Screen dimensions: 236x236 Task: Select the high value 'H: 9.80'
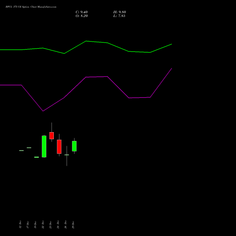click(119, 12)
